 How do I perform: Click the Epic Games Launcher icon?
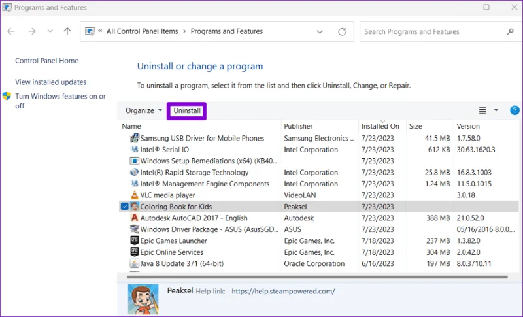tap(135, 241)
